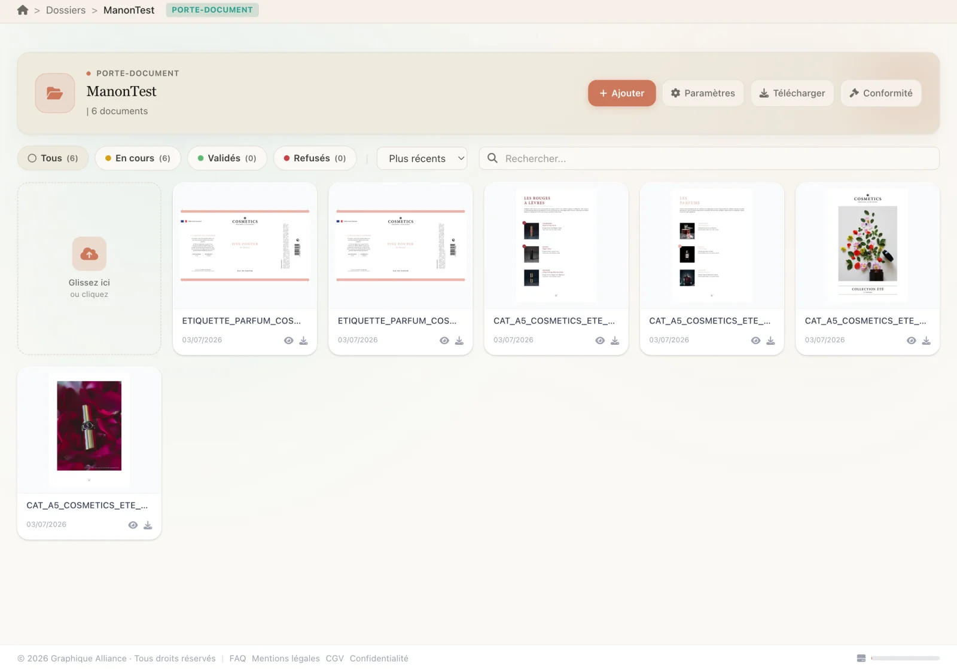Select the Validés filter
Screen dimensions: 957x671
pyautogui.click(x=227, y=158)
